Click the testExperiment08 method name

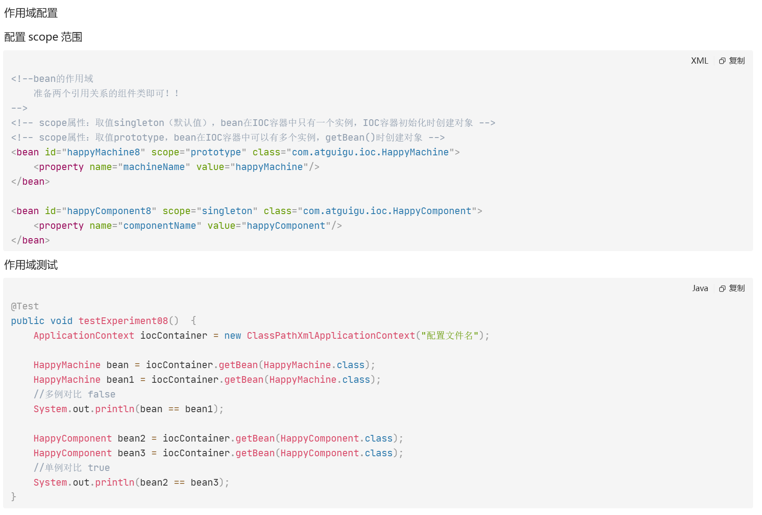pos(123,321)
